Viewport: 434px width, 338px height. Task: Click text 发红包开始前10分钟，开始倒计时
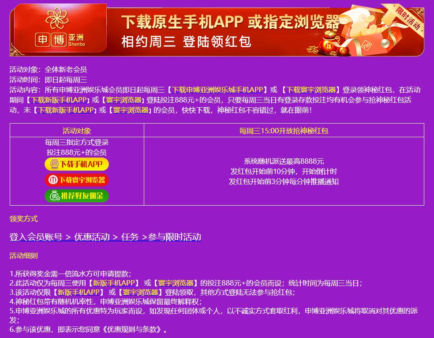click(284, 172)
